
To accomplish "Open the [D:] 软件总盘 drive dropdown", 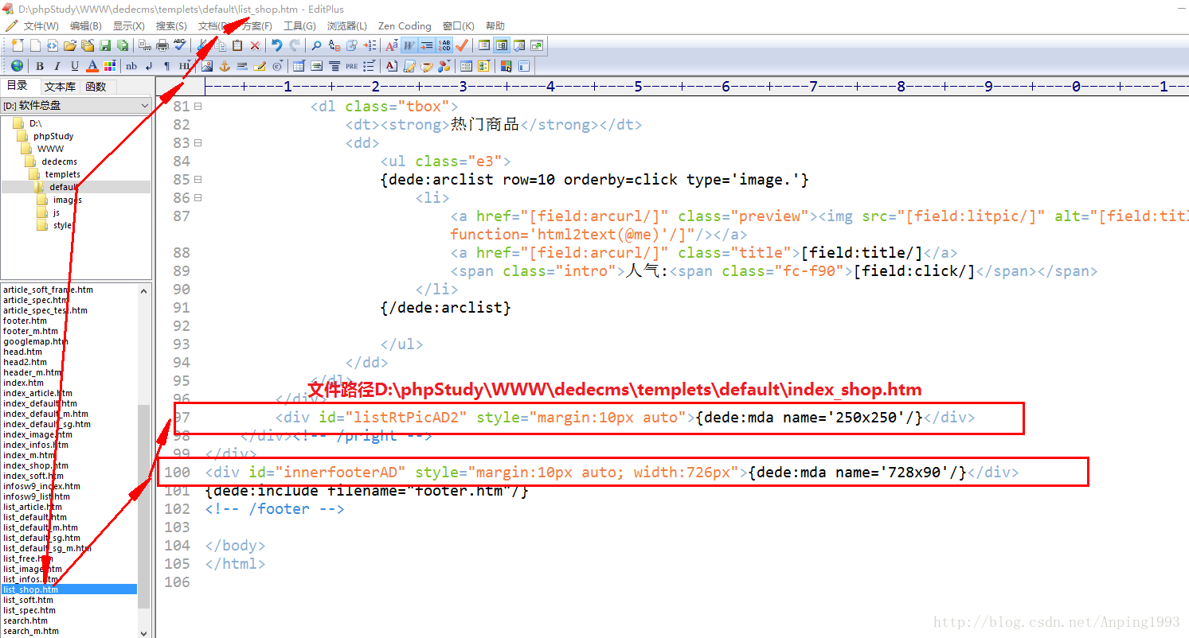I will 76,105.
